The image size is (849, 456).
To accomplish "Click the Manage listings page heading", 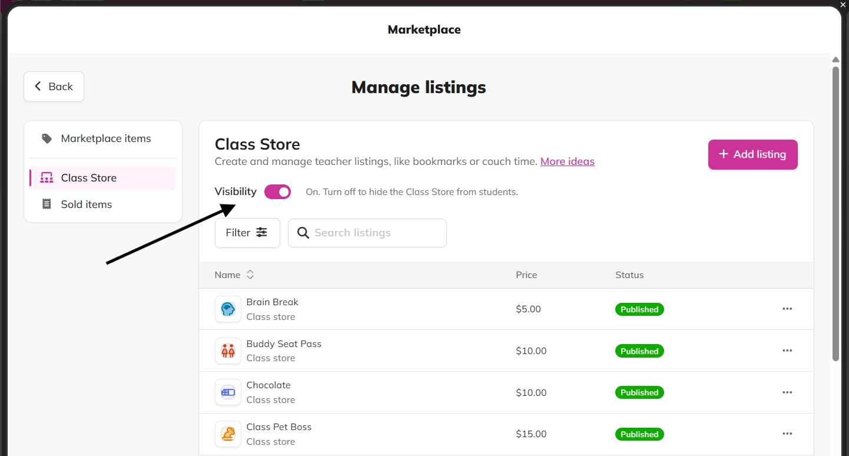I will coord(419,88).
